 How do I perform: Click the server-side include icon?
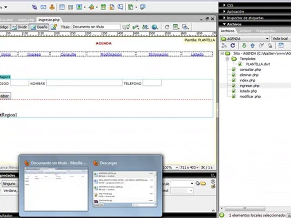tap(112, 7)
